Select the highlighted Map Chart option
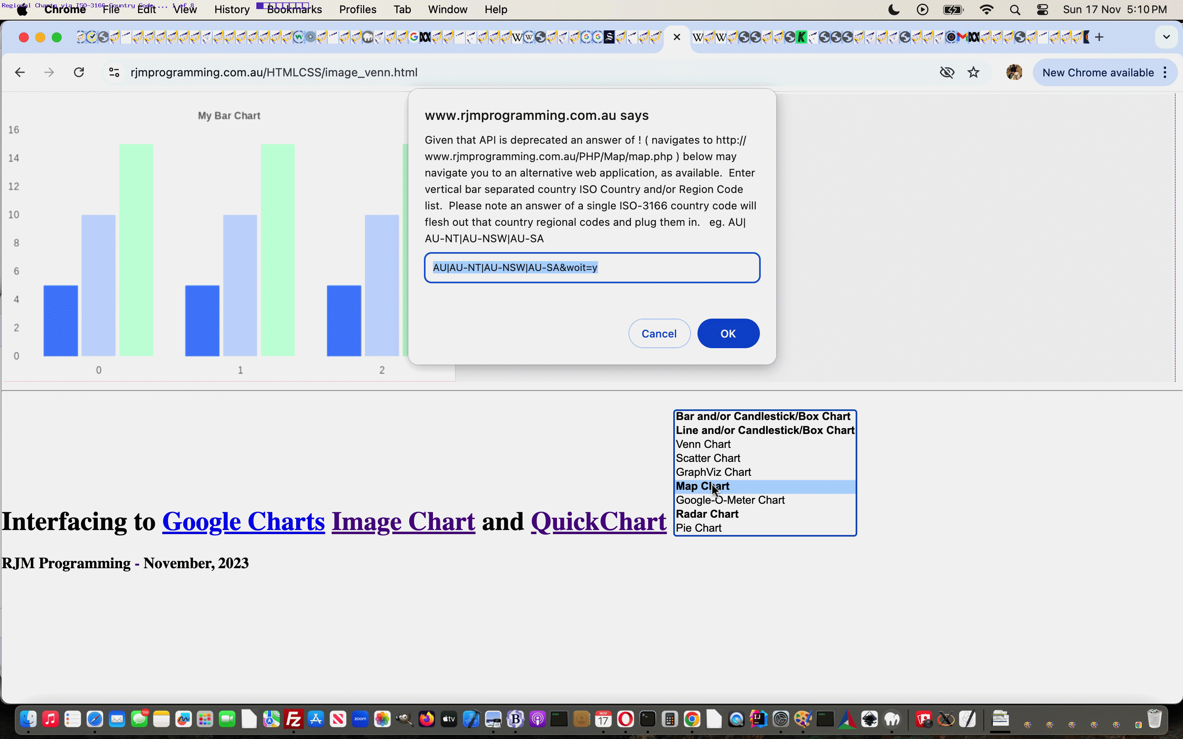 pyautogui.click(x=764, y=487)
